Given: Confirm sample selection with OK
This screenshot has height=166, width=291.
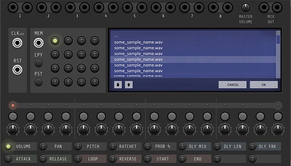Looking at the screenshot, I should pyautogui.click(x=264, y=85).
